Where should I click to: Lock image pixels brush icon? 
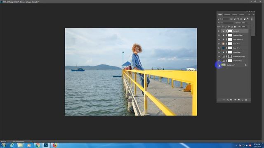[x=226, y=27]
